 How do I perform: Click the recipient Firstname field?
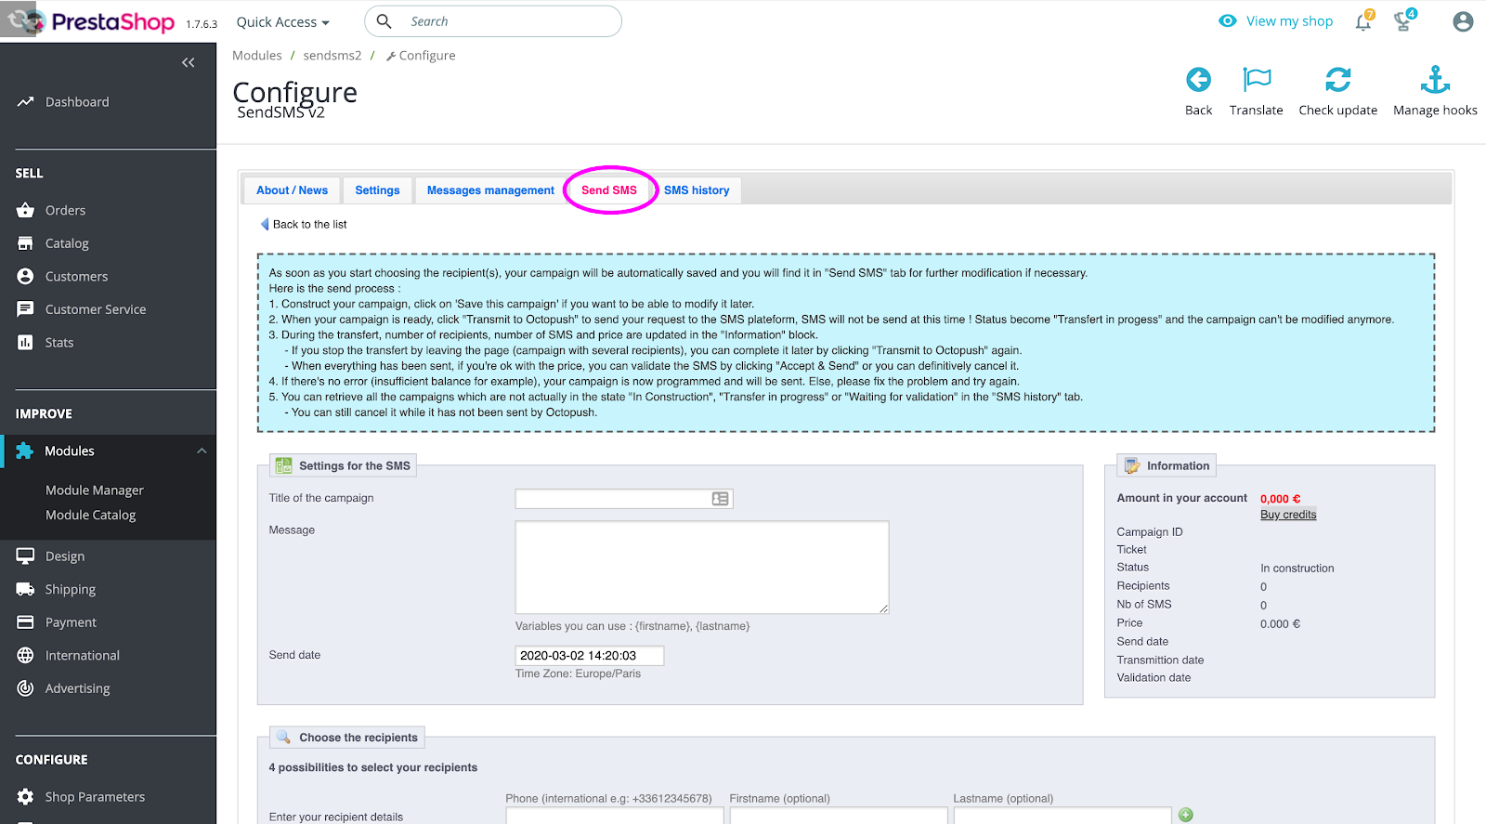click(x=839, y=816)
